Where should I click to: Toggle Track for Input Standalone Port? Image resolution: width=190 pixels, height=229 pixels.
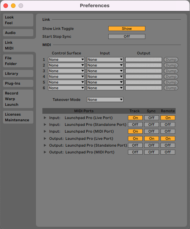click(x=135, y=125)
